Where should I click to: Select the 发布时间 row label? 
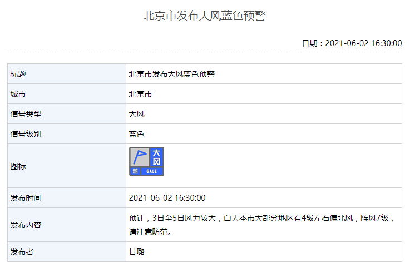[26, 198]
